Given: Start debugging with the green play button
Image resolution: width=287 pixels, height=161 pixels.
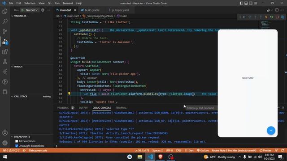Looking at the screenshot, I should tap(23, 10).
